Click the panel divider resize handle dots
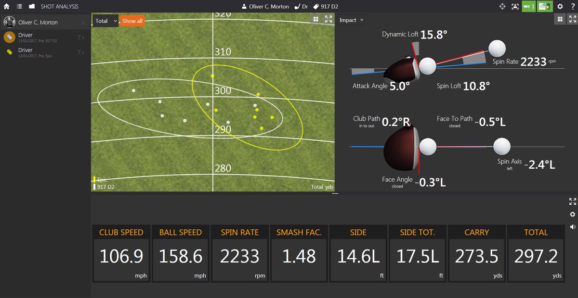This screenshot has width=578, height=298. [335, 193]
